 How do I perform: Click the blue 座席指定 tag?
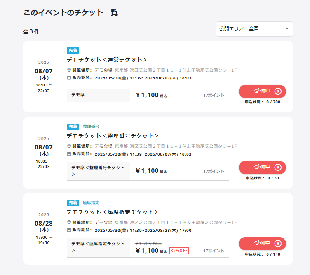(91, 203)
